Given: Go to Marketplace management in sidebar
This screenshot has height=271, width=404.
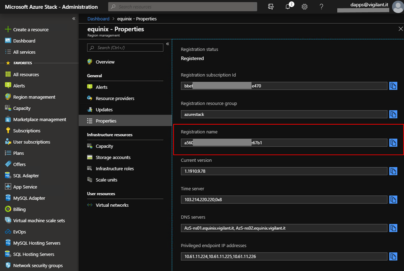Looking at the screenshot, I should (x=39, y=120).
